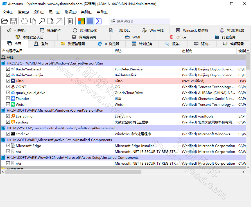This screenshot has width=251, height=207.
Task: Click the Ditto entry icon
Action: (x=13, y=81)
